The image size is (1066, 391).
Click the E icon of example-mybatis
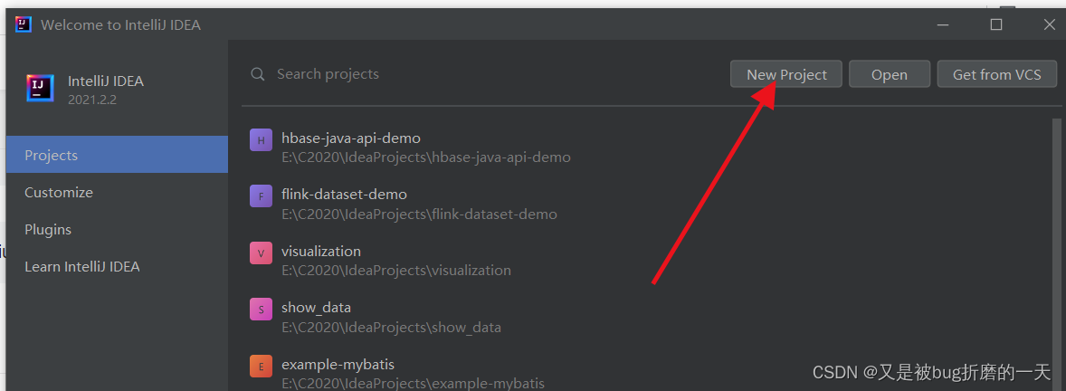point(261,366)
